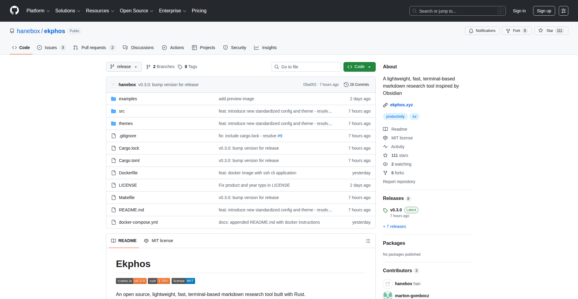
Task: Click the Sign in link
Action: coord(519,11)
